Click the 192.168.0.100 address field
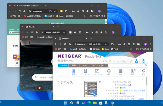Viewport: 163px width, 106px height. point(96,44)
